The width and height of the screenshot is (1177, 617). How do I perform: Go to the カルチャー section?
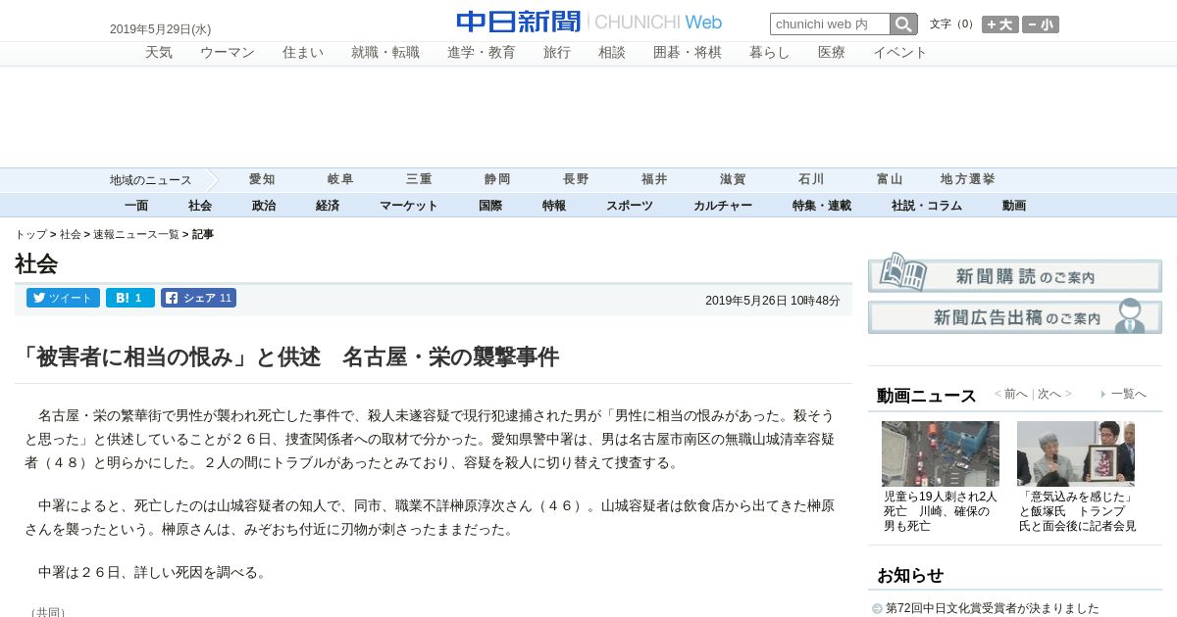(723, 206)
